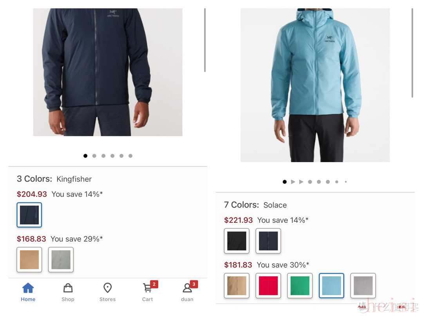Play the second video indicator in right carousel
Image resolution: width=423 pixels, height=317 pixels.
[x=301, y=182]
